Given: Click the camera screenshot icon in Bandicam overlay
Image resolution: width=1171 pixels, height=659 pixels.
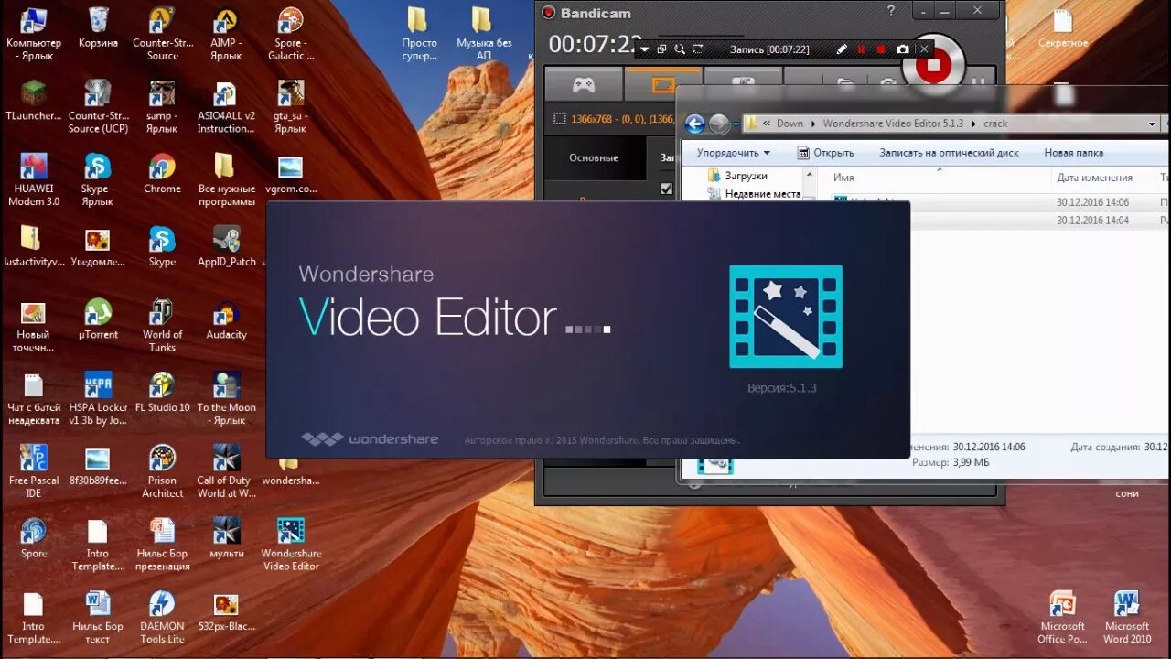Looking at the screenshot, I should (x=902, y=49).
